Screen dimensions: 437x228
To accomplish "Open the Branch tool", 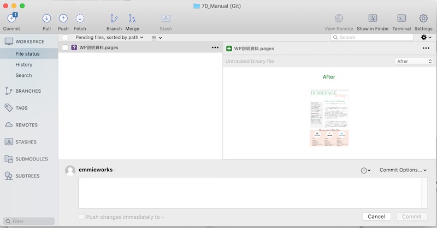I will (114, 19).
